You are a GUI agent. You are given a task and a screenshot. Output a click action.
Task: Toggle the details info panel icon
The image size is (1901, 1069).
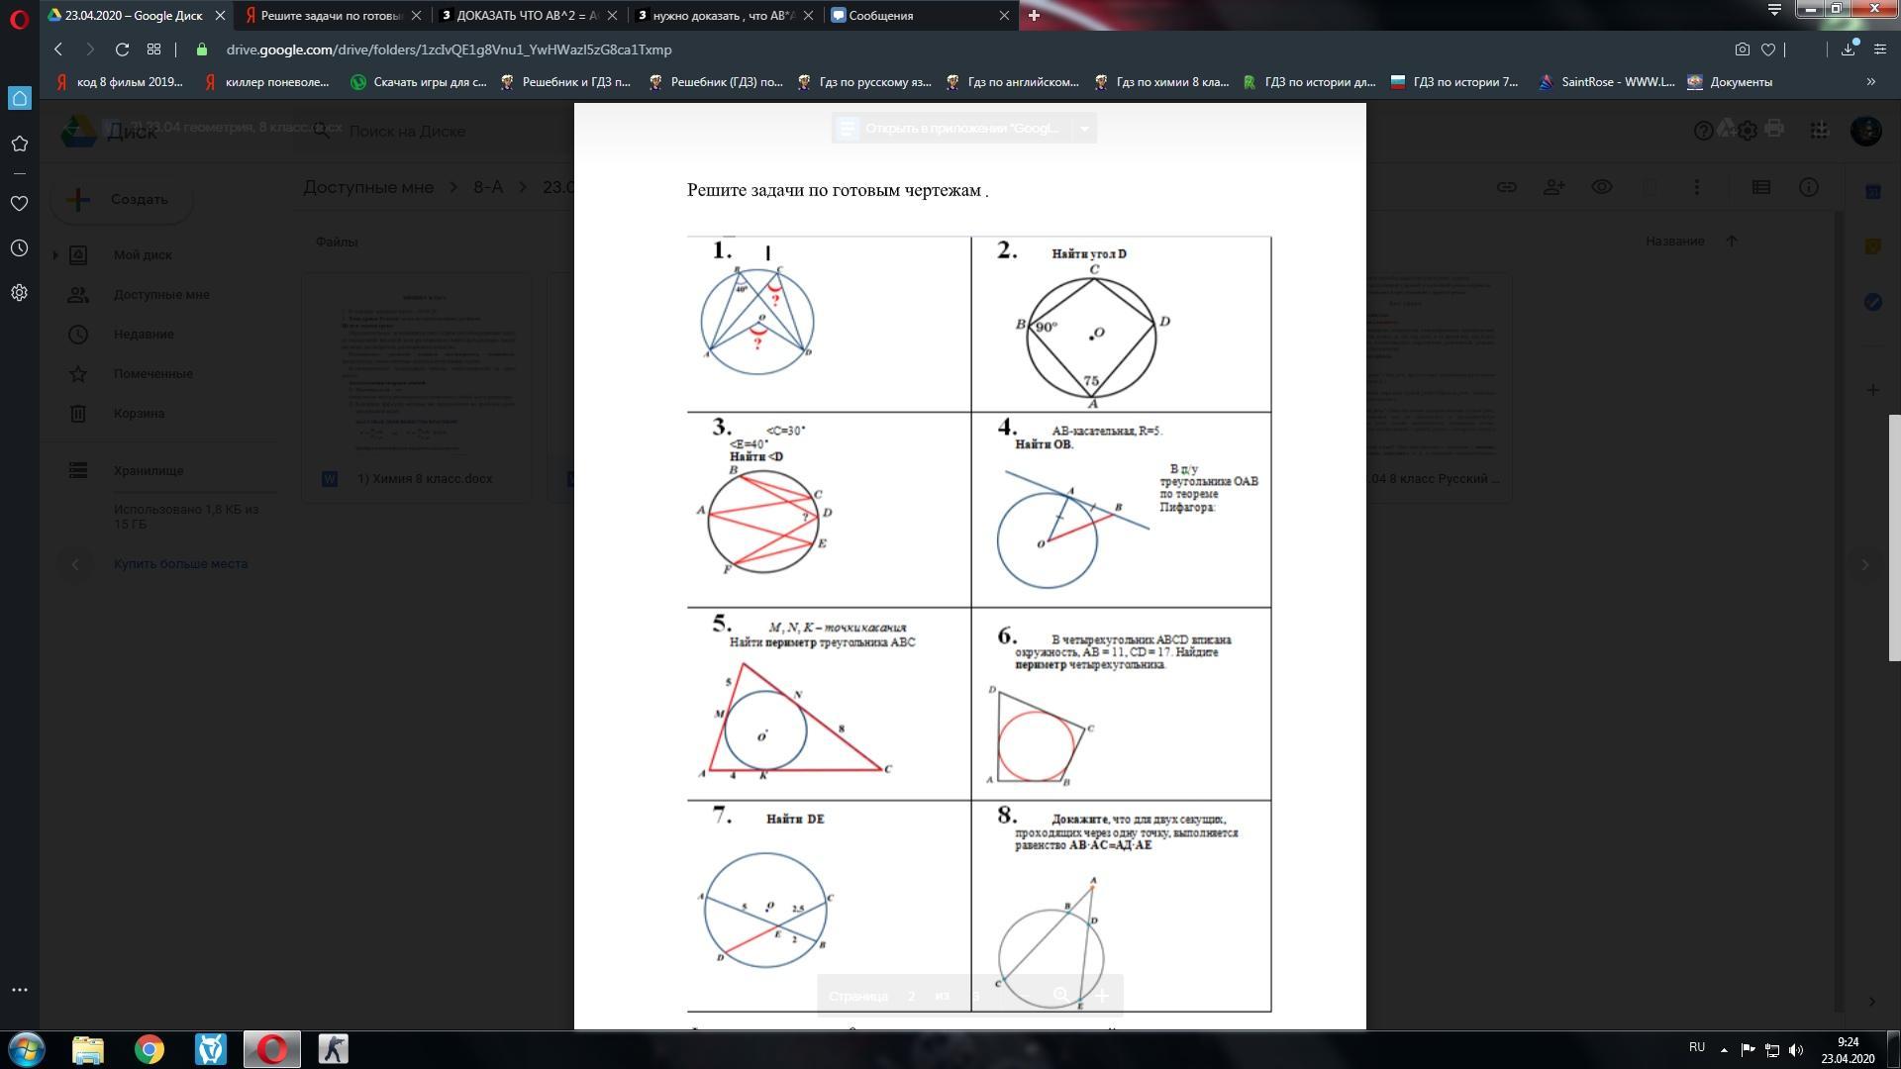[x=1808, y=187]
